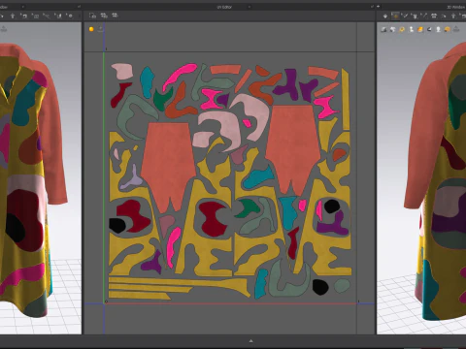The width and height of the screenshot is (466, 349).
Task: Open the UV Editor title dropdown arrow
Action: click(250, 7)
